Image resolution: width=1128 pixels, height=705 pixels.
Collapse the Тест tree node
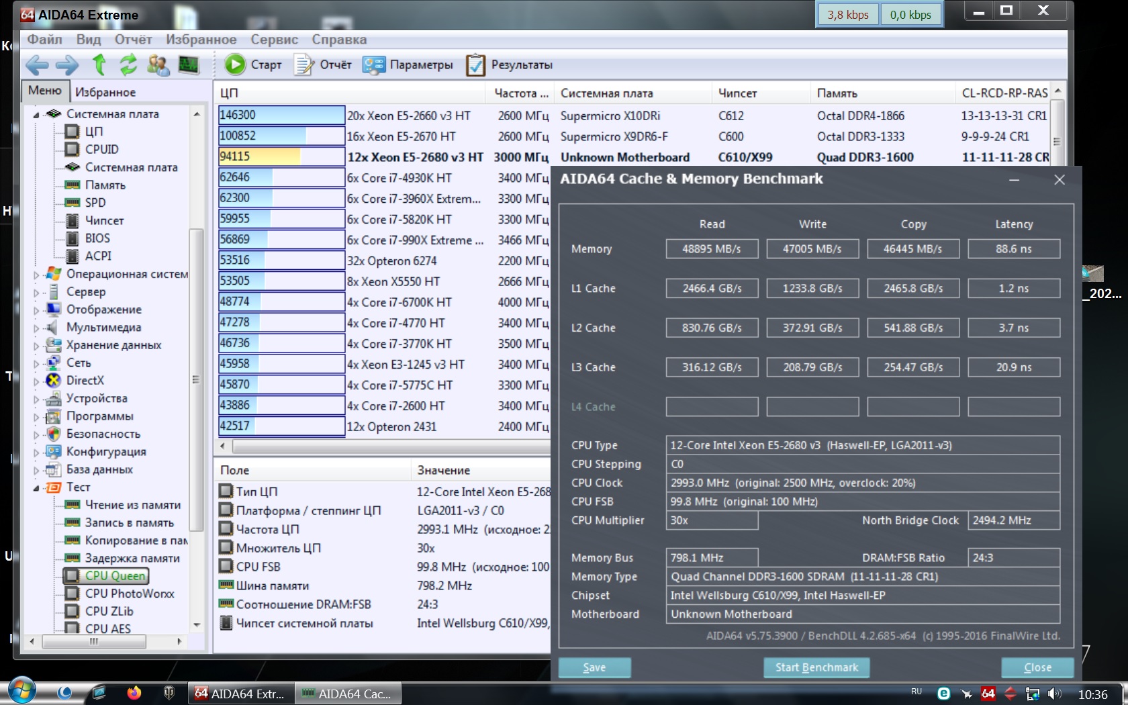pos(36,487)
